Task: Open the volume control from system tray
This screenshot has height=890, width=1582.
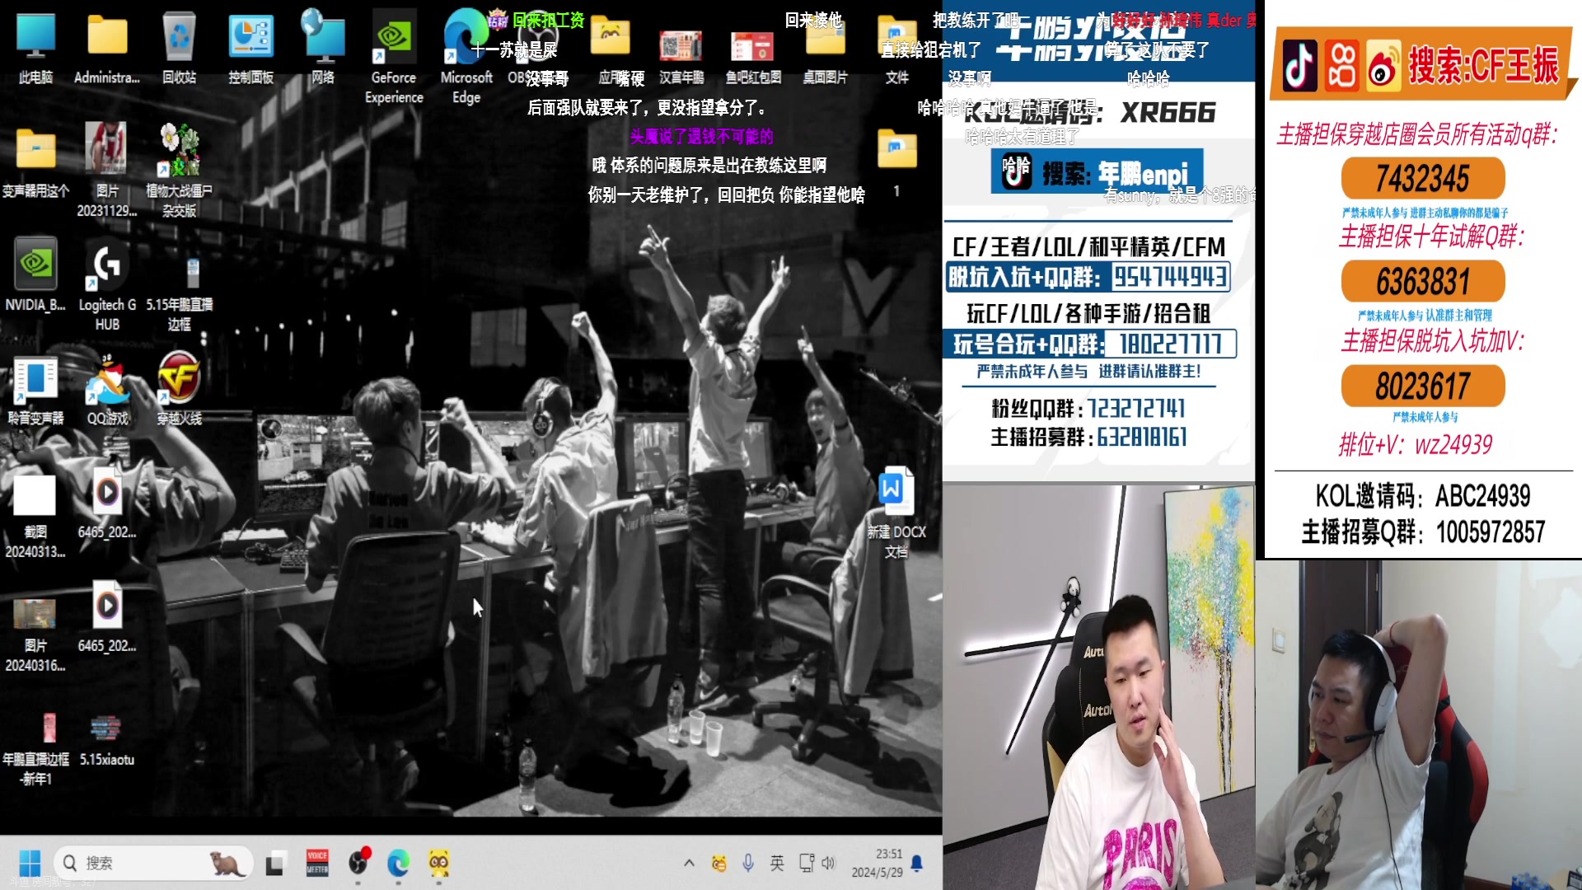Action: (x=829, y=863)
